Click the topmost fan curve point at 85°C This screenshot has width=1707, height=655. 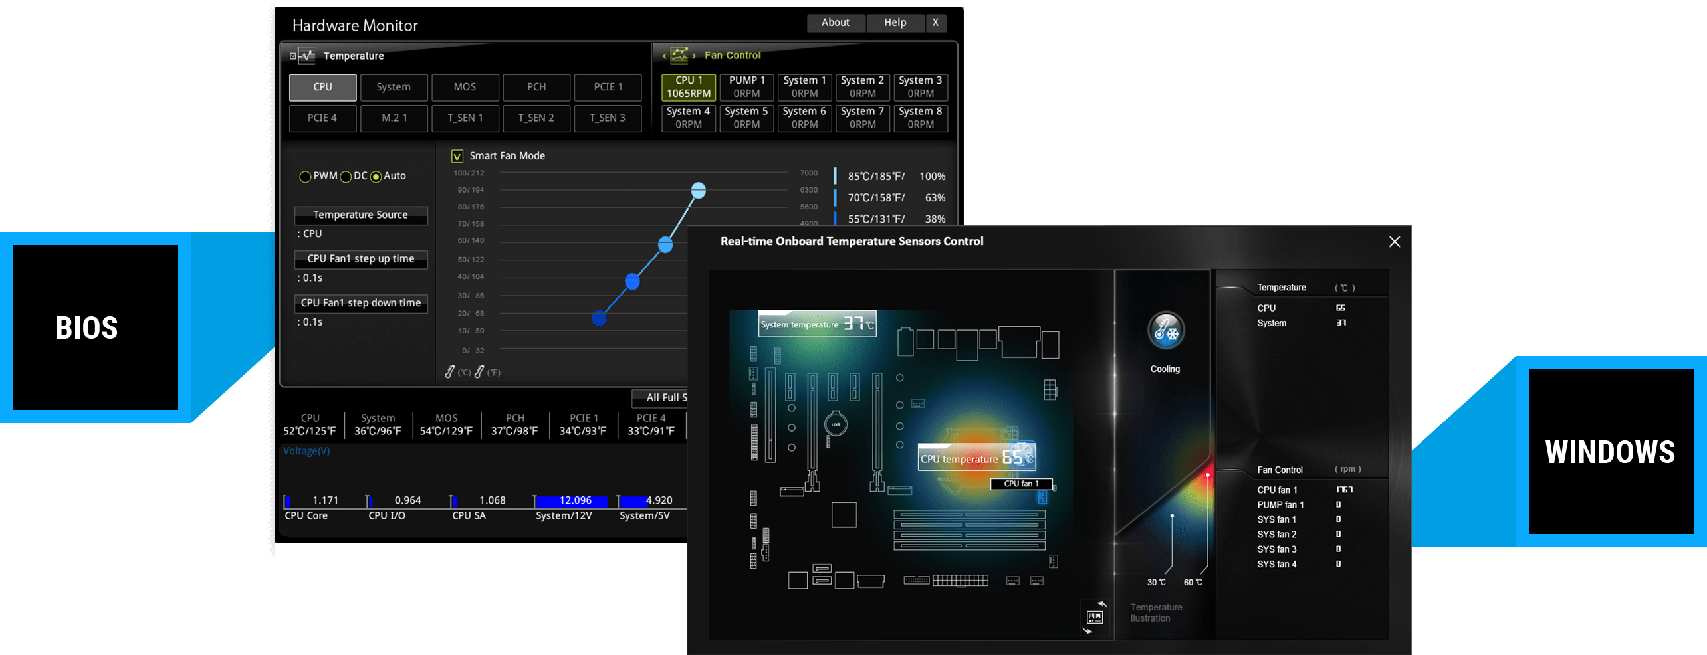point(698,191)
